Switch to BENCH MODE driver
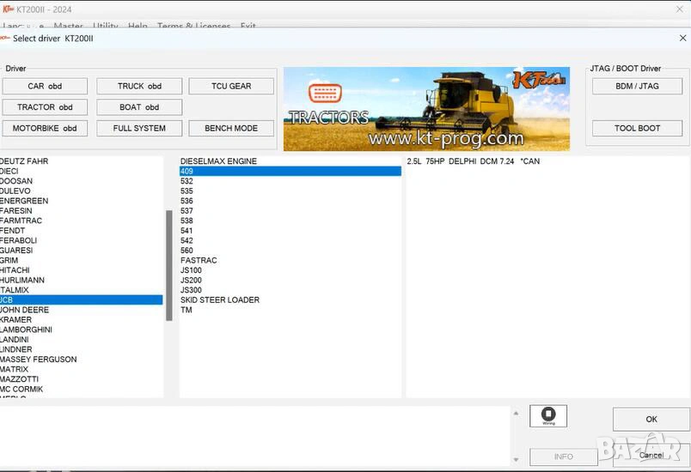Viewport: 691px width, 472px height. [231, 128]
